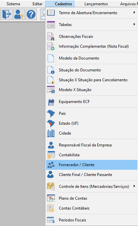The image size is (138, 226).
Task: Expand Controle de Itens submenu arrow
Action: (134, 186)
